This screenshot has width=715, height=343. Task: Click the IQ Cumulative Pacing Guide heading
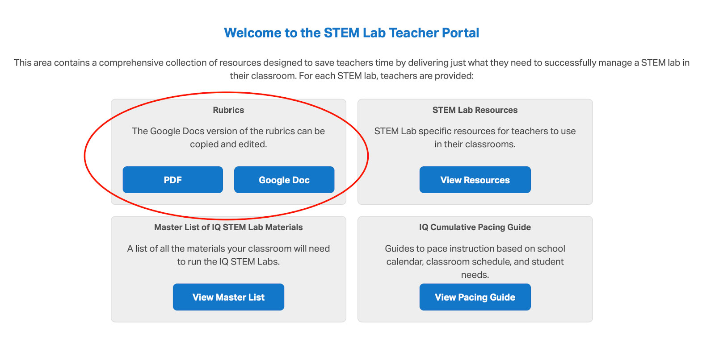[475, 227]
